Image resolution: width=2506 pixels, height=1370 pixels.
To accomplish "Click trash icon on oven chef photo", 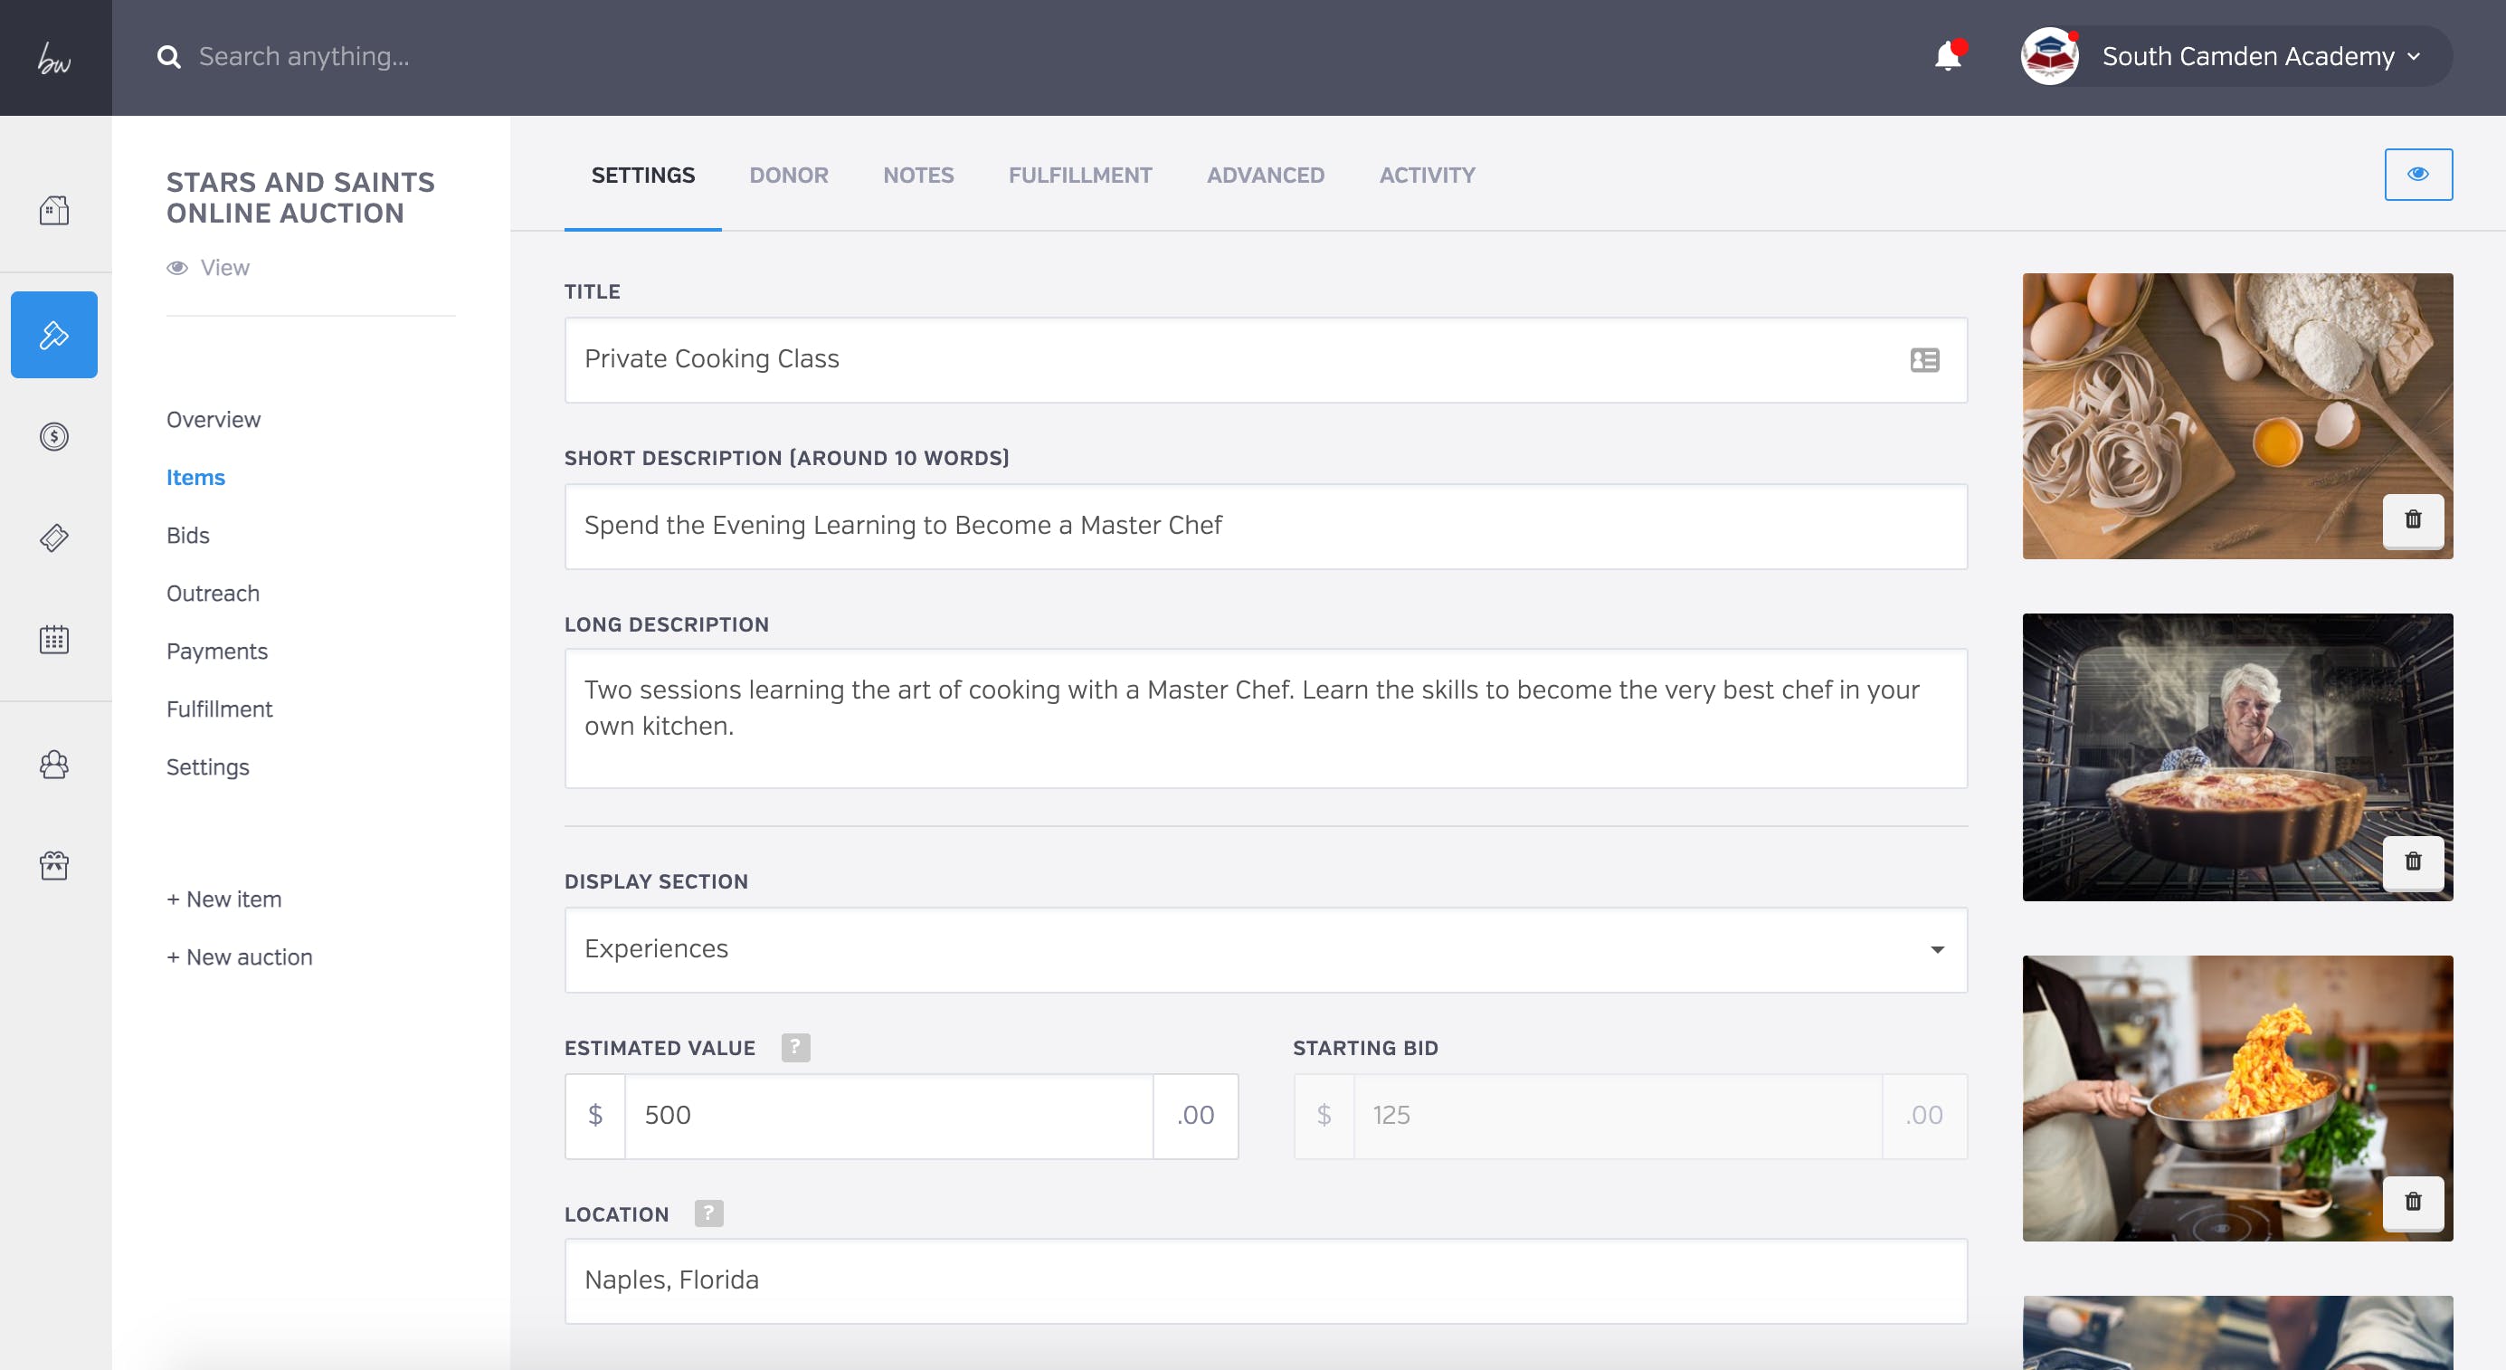I will pyautogui.click(x=2413, y=861).
